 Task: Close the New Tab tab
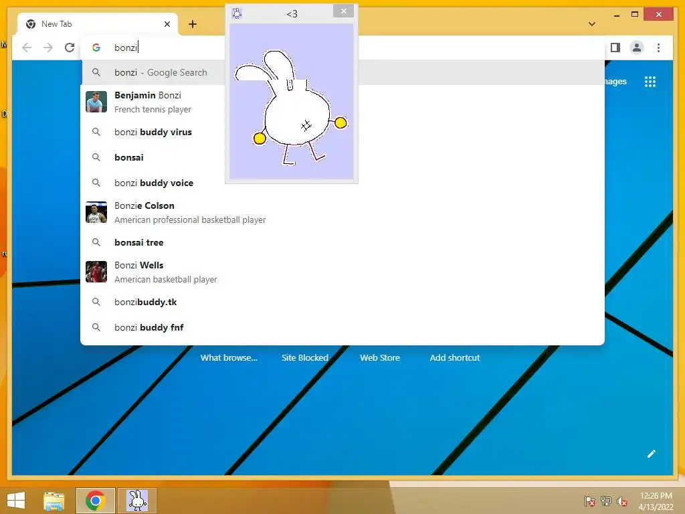click(167, 24)
